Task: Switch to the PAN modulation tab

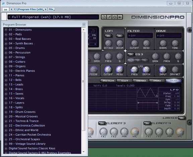Action: 157,81
